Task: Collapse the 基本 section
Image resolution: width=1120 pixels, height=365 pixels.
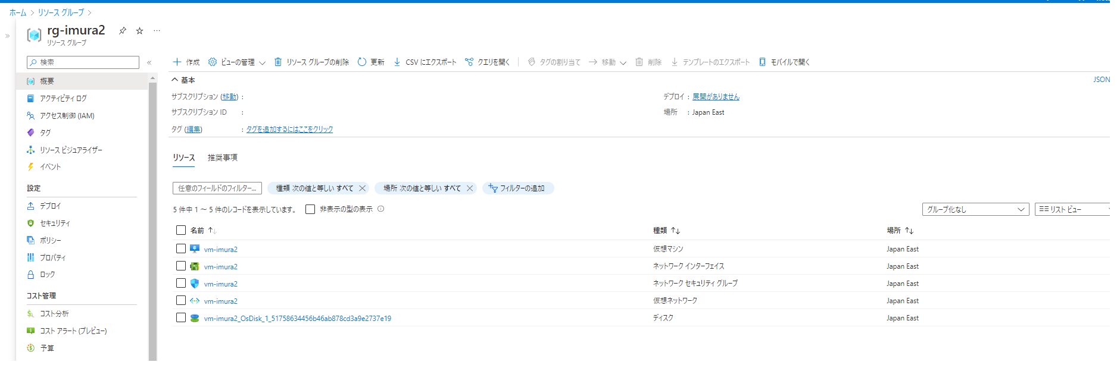Action: point(183,80)
